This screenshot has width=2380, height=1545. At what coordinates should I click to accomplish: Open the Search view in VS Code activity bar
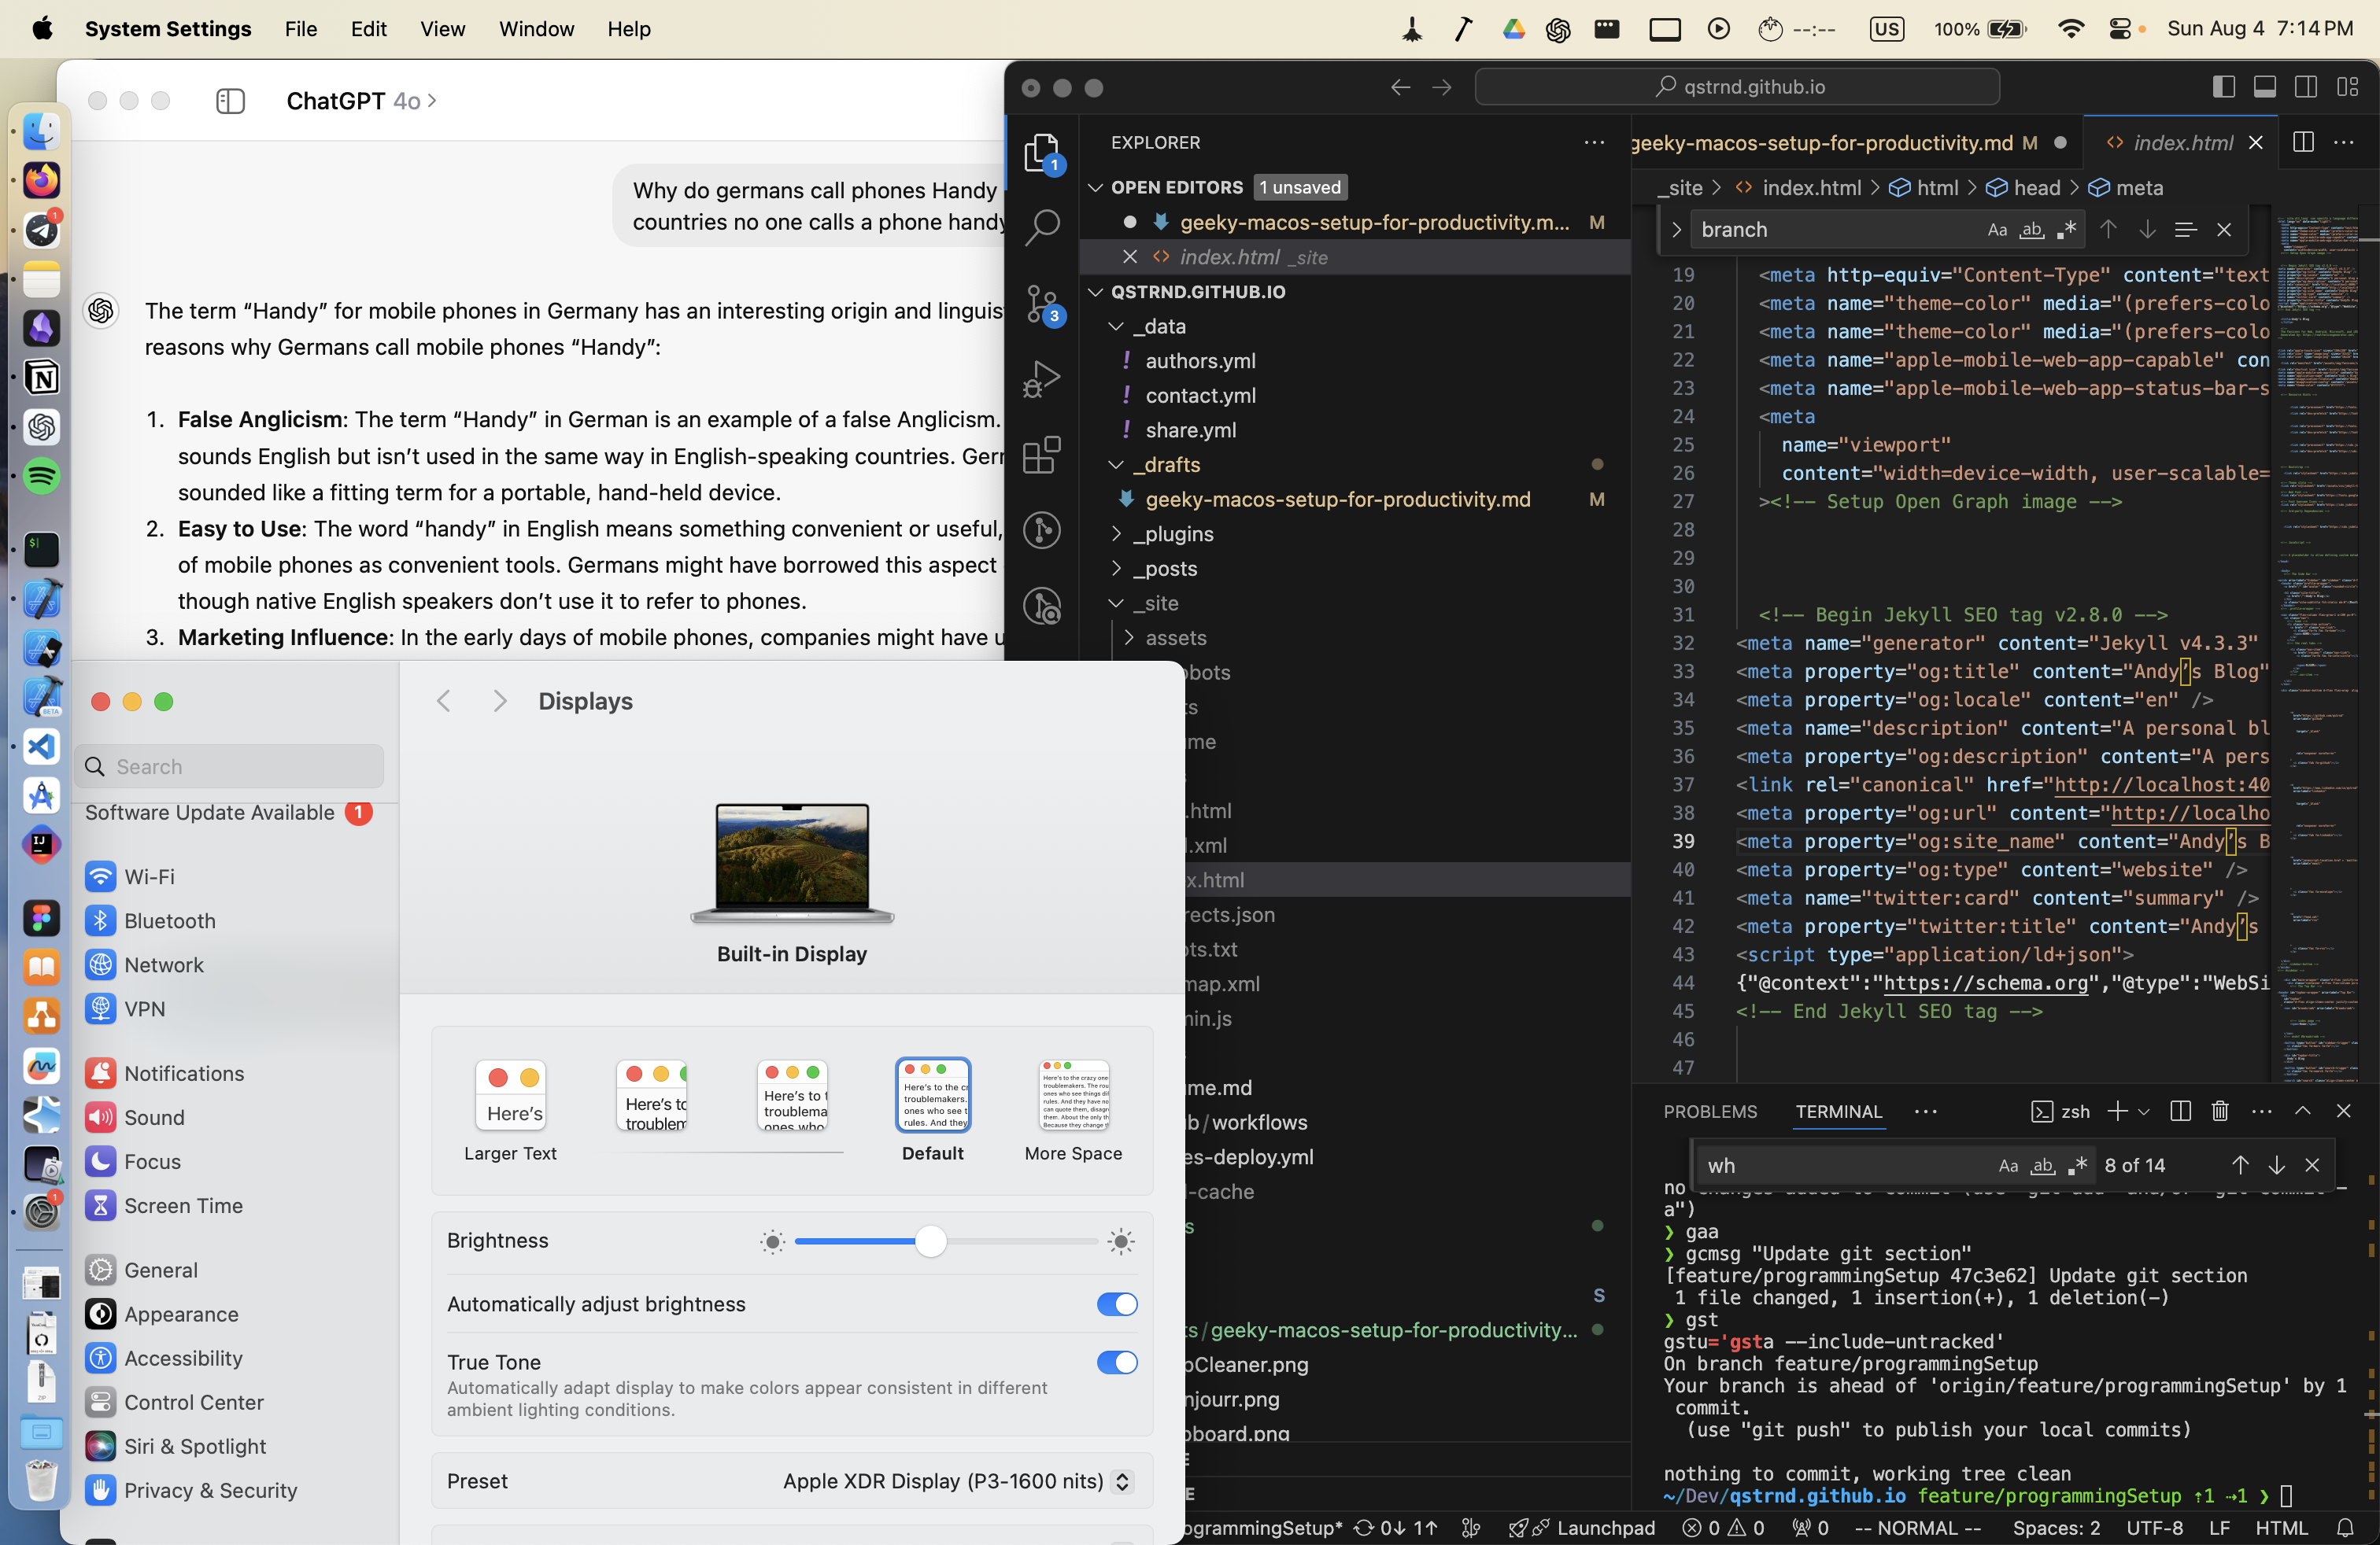(x=1042, y=227)
